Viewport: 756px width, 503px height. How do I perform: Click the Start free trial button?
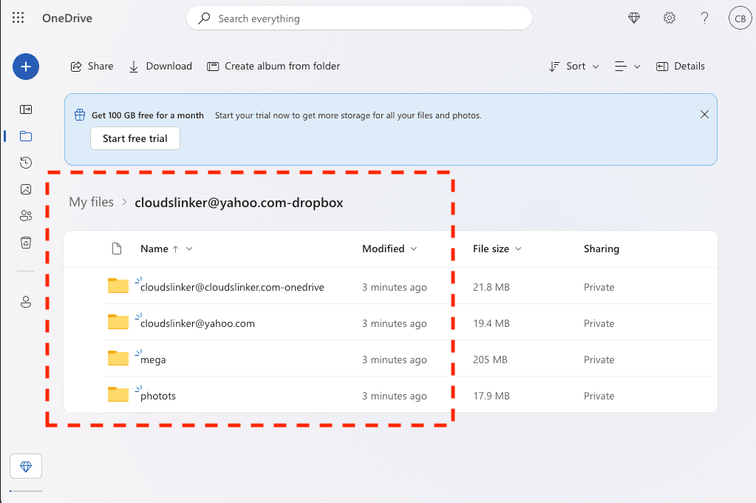pos(135,138)
